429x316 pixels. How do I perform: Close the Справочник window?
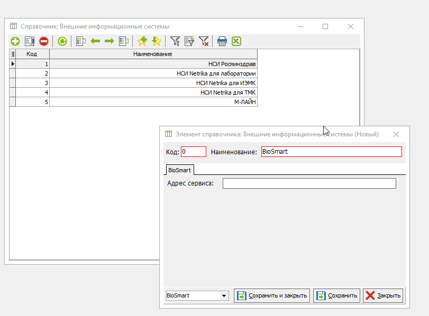pos(351,26)
